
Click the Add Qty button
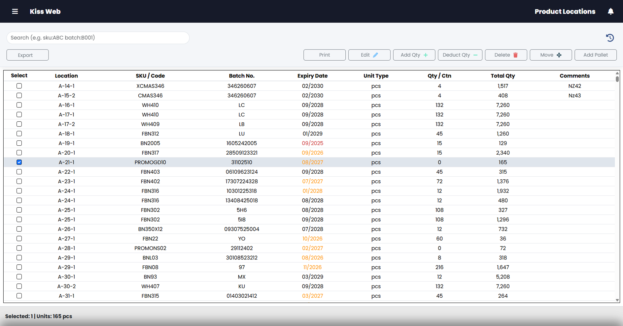(x=414, y=55)
